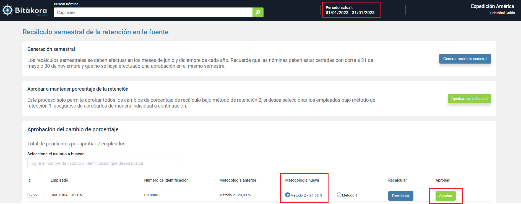Click previous percentage -23,33 %
This screenshot has width=521, height=204.
(x=244, y=195)
